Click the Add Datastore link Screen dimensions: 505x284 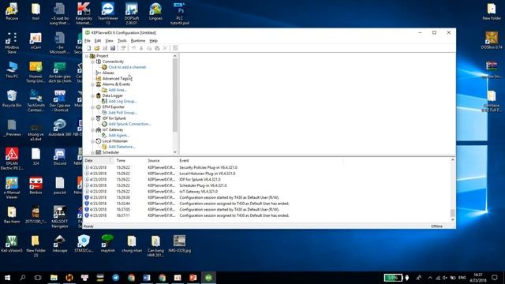[122, 147]
